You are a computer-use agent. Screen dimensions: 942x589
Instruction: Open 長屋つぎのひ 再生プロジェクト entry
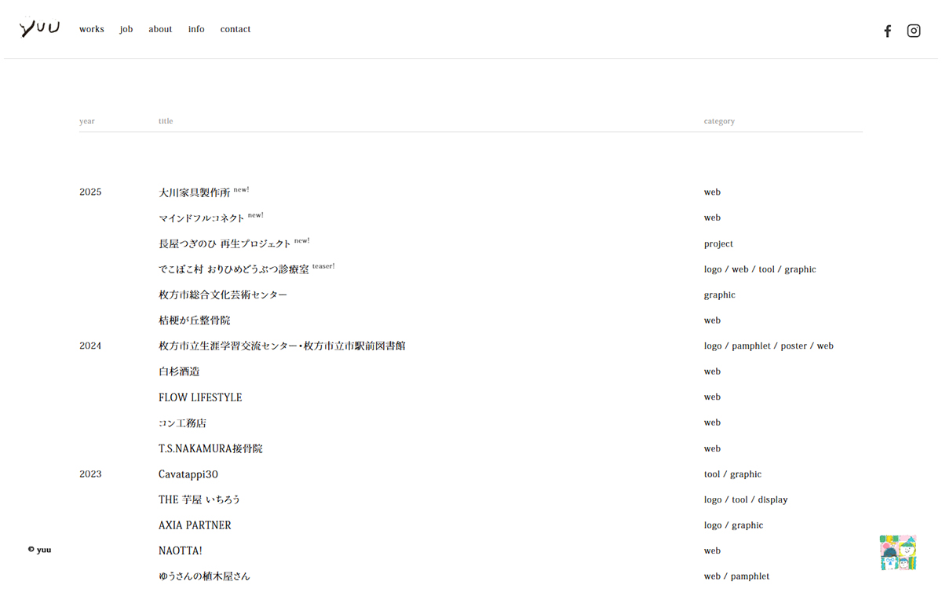coord(225,244)
